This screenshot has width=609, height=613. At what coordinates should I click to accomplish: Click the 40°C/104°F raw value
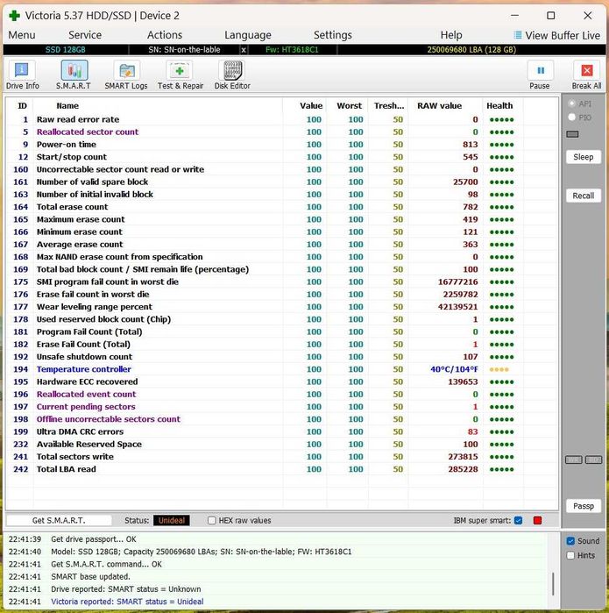coord(454,369)
